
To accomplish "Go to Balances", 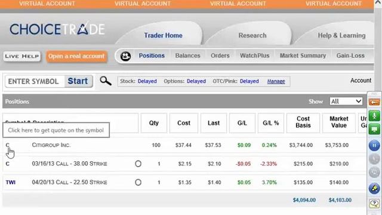I will point(187,56).
